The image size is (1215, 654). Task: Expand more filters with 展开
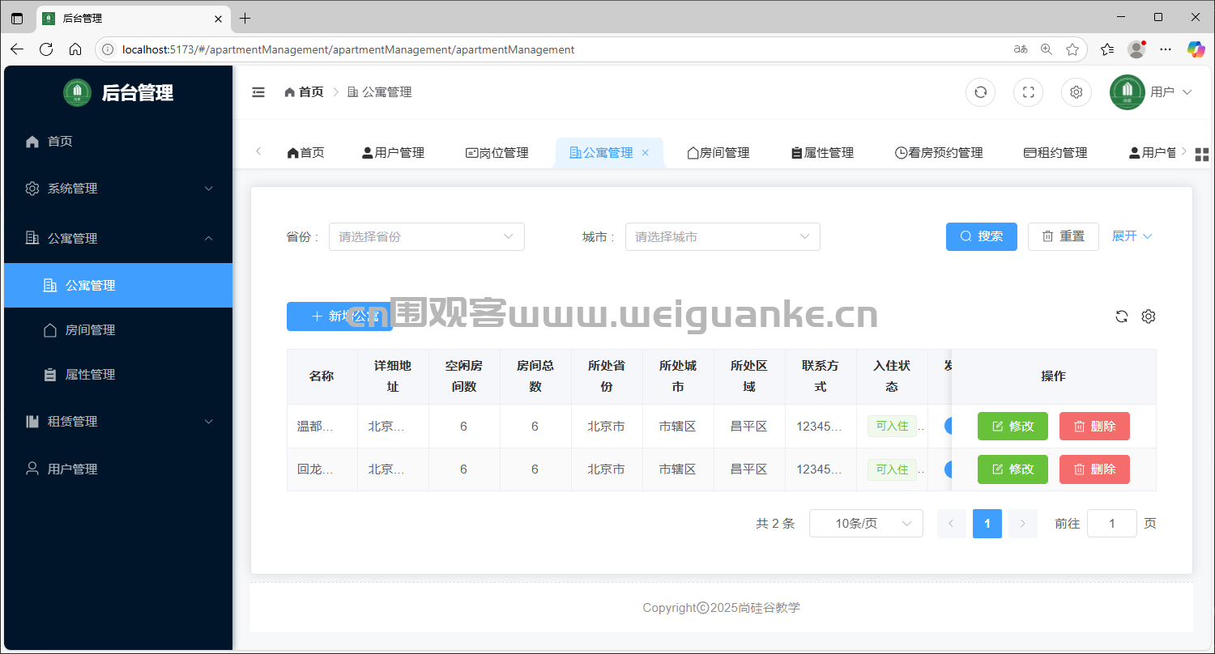1132,236
